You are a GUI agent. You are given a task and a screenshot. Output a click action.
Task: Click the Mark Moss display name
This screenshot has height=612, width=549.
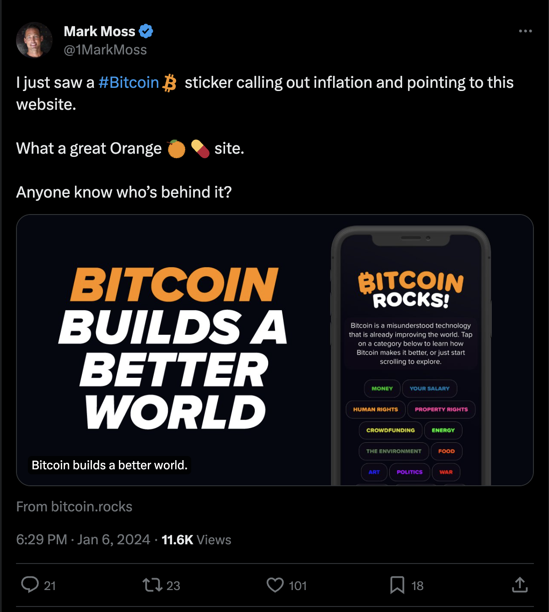tap(99, 31)
